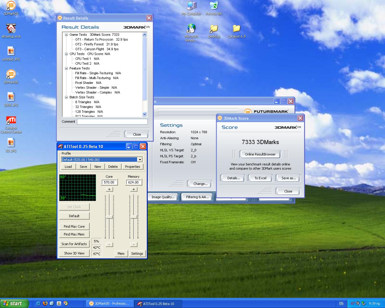Click the results list scroll-down arrow

[144, 114]
